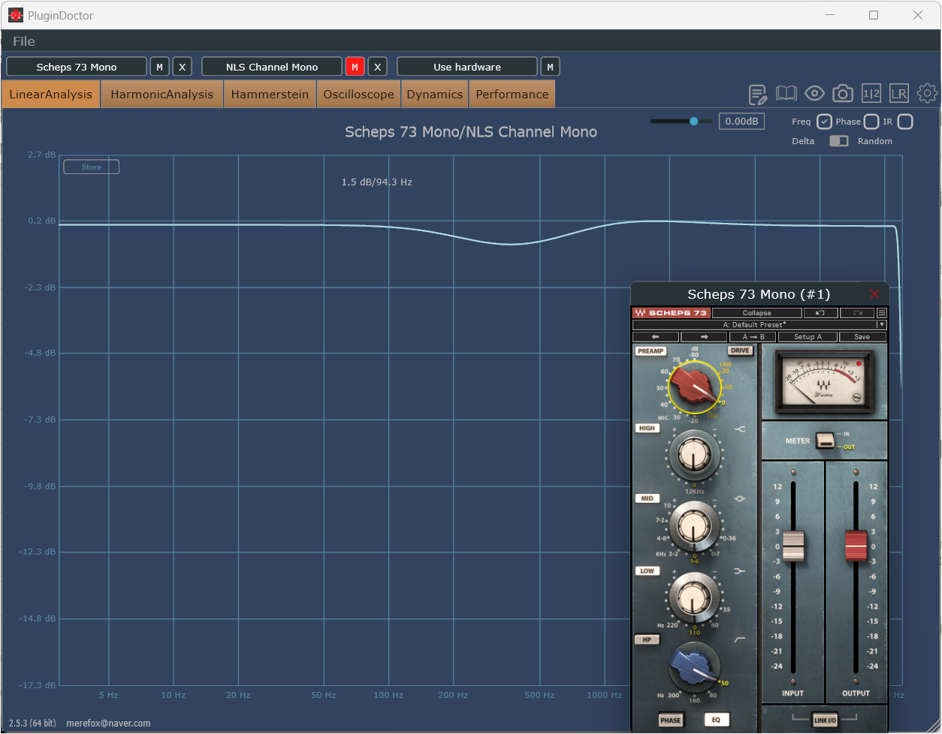The width and height of the screenshot is (942, 734).
Task: Open the Scheps 73 hamburger menu
Action: coord(882,313)
